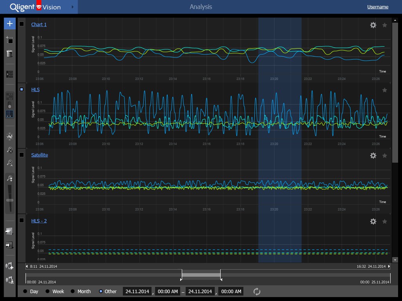Click the refresh date range icon
Screen dimensions: 402x301
coord(257,292)
